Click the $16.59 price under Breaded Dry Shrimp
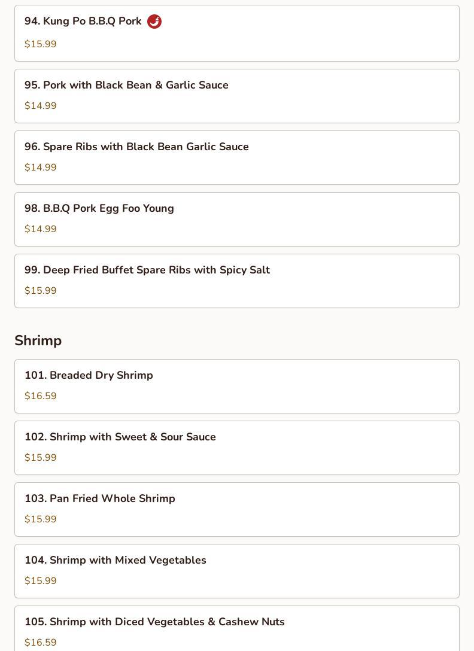Screen dimensions: 474x651 point(41,396)
